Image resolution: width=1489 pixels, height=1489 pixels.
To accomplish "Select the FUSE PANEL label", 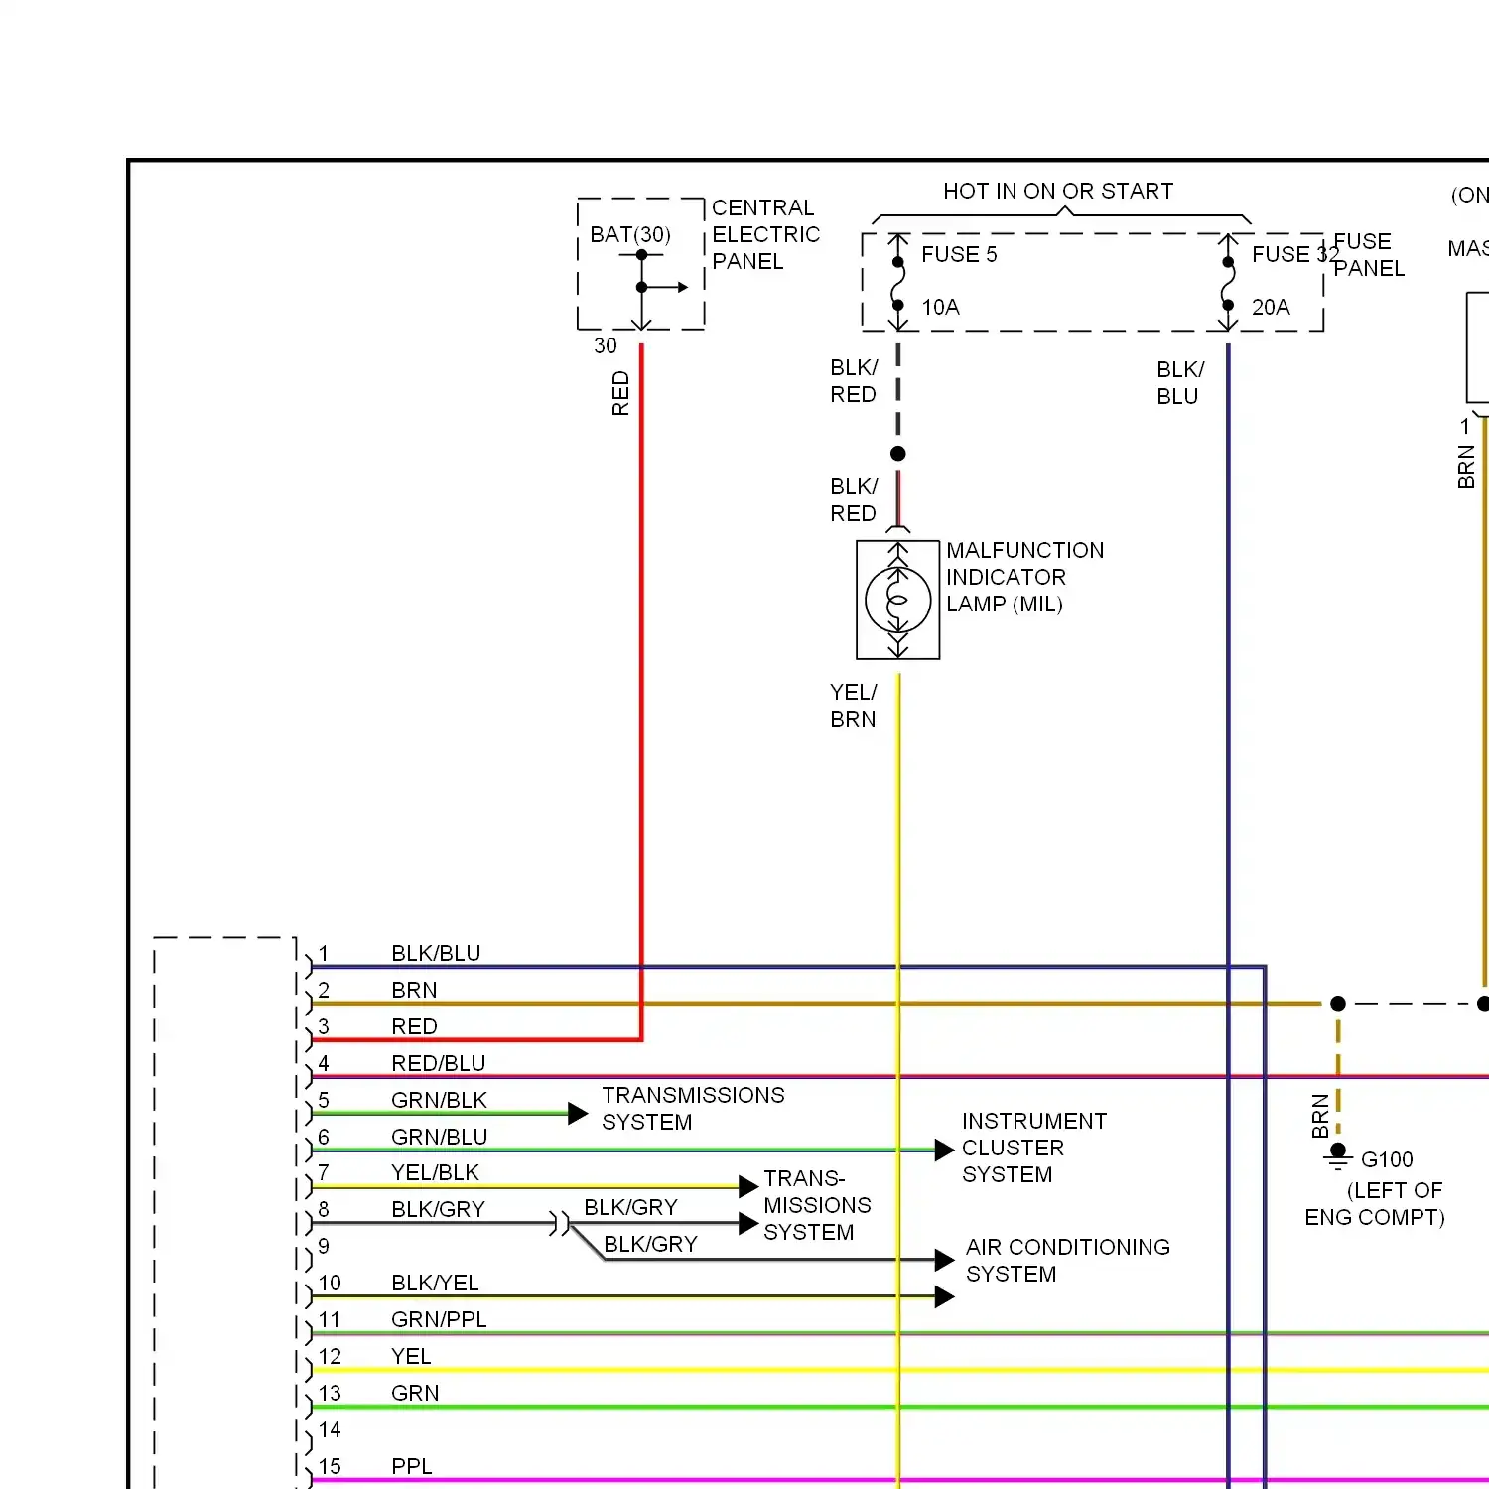I will click(x=1369, y=255).
